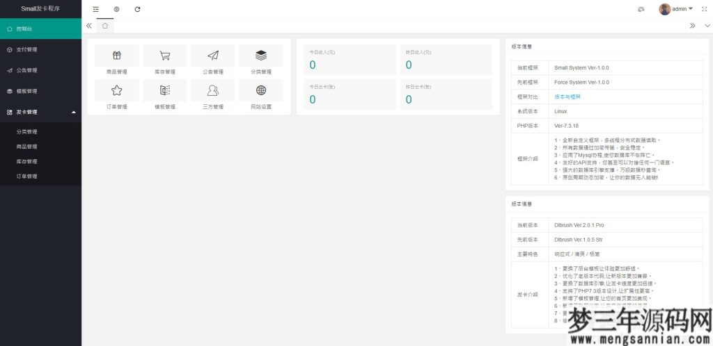713x346 pixels.
Task: Select the text Dlbrush Ver.2.0.1 Pro
Action: 579,225
